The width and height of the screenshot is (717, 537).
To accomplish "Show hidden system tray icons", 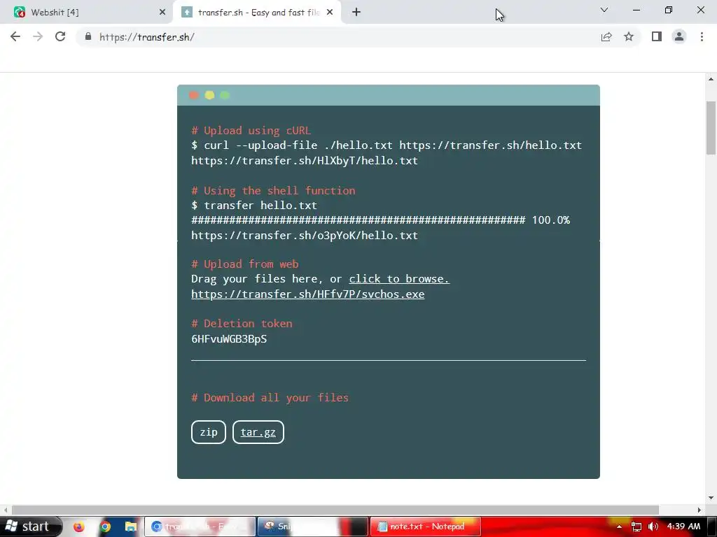I will click(619, 527).
